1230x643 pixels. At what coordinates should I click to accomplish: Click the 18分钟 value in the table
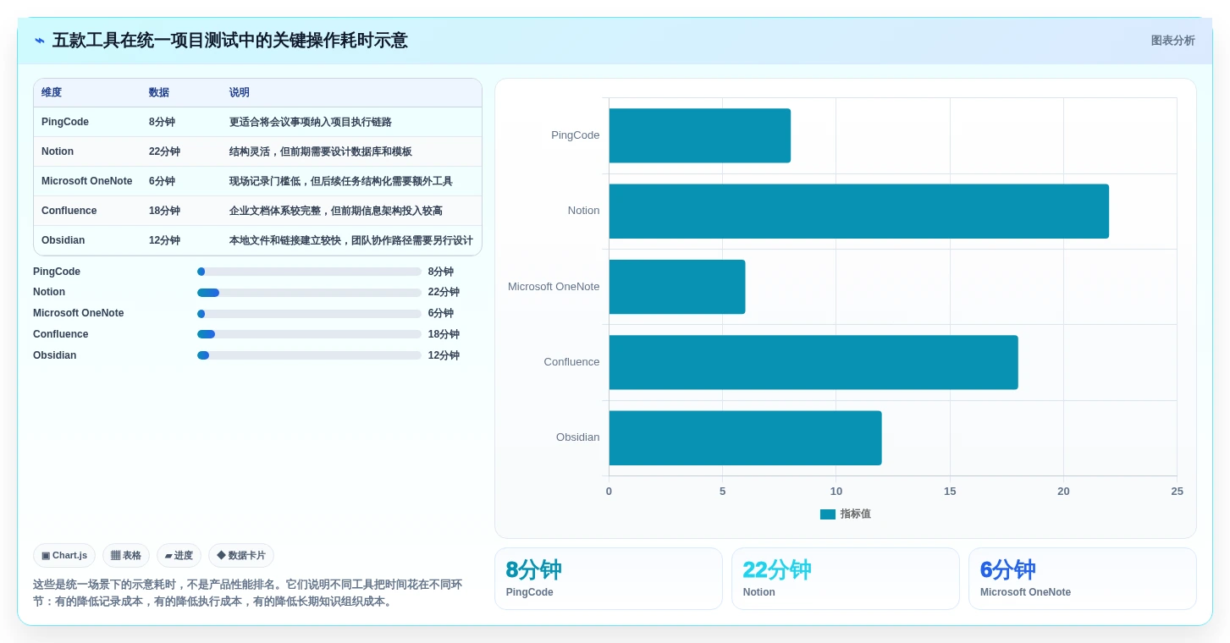(x=164, y=211)
